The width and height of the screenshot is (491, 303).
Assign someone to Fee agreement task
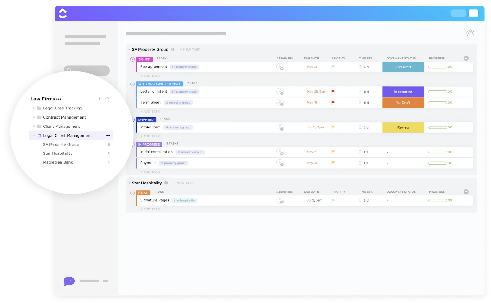280,67
